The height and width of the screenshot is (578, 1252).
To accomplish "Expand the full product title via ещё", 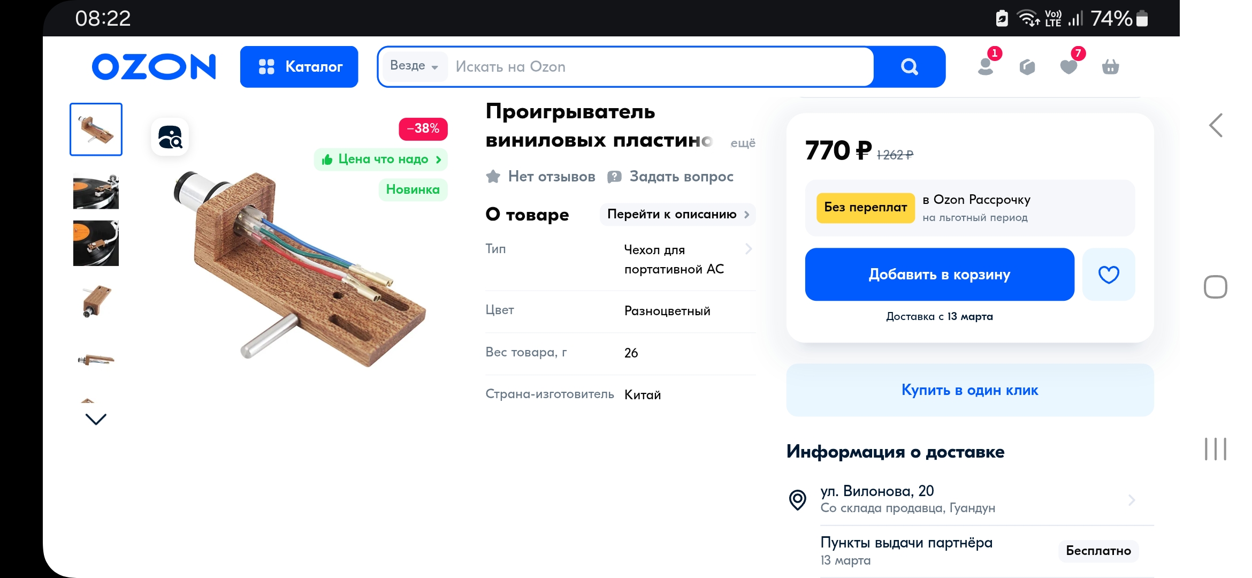I will pos(743,143).
